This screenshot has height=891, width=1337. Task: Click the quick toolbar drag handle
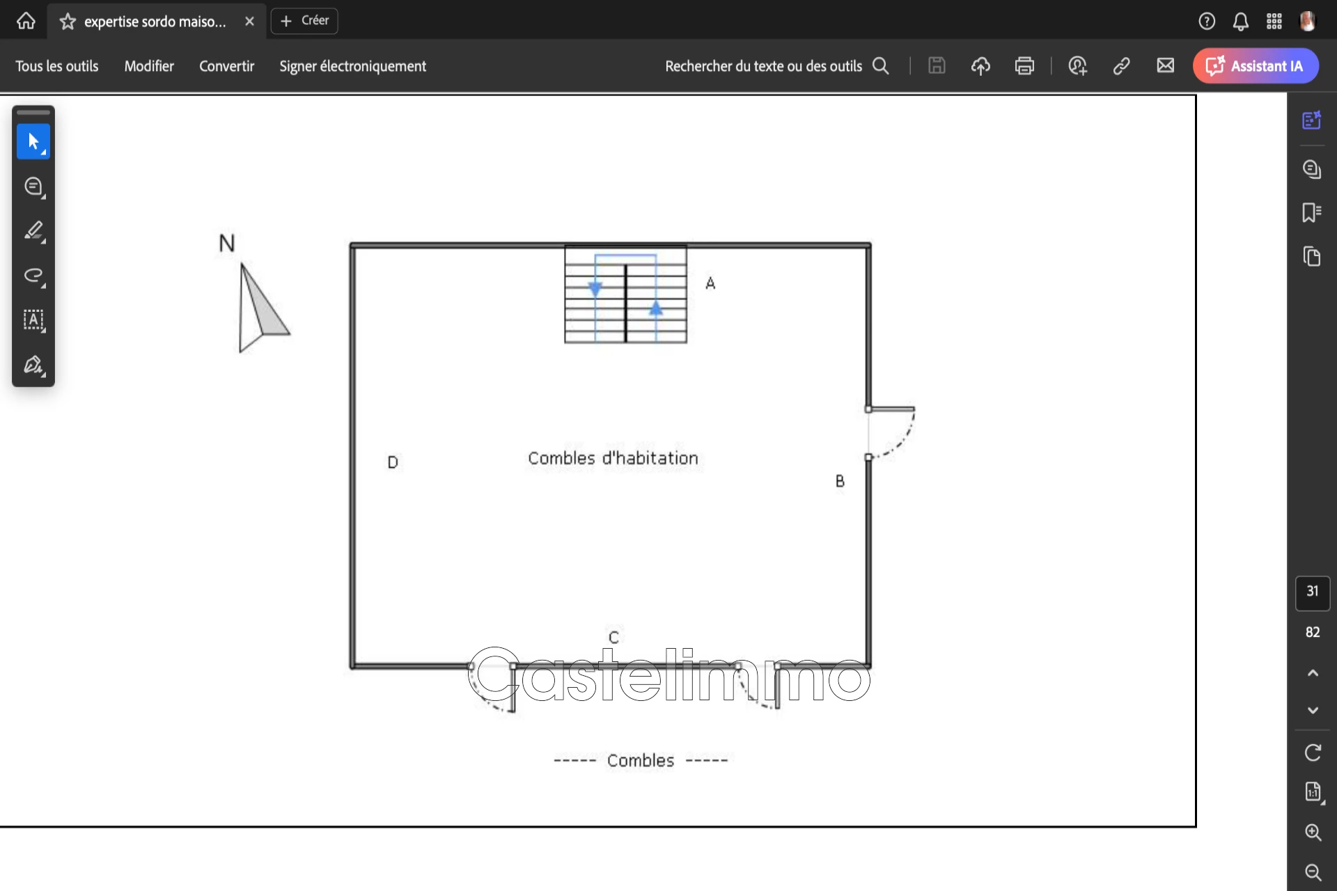(x=33, y=113)
